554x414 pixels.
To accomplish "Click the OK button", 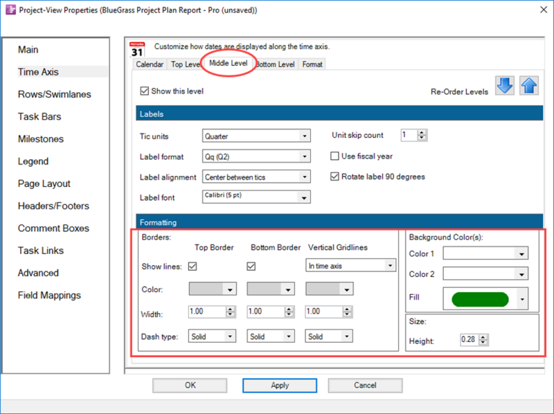I will 190,386.
